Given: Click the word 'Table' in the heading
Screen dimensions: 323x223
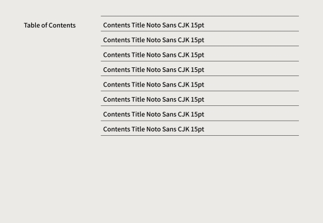Looking at the screenshot, I should click(32, 25).
